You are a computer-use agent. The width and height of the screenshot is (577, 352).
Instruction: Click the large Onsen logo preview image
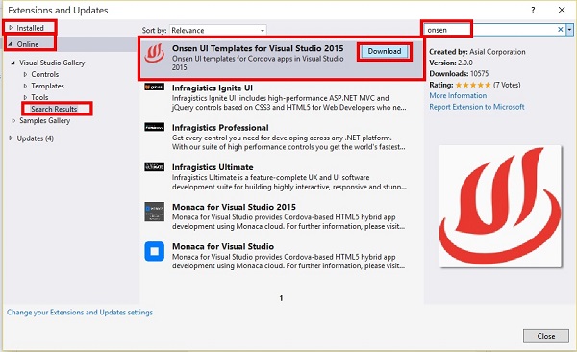(500, 206)
